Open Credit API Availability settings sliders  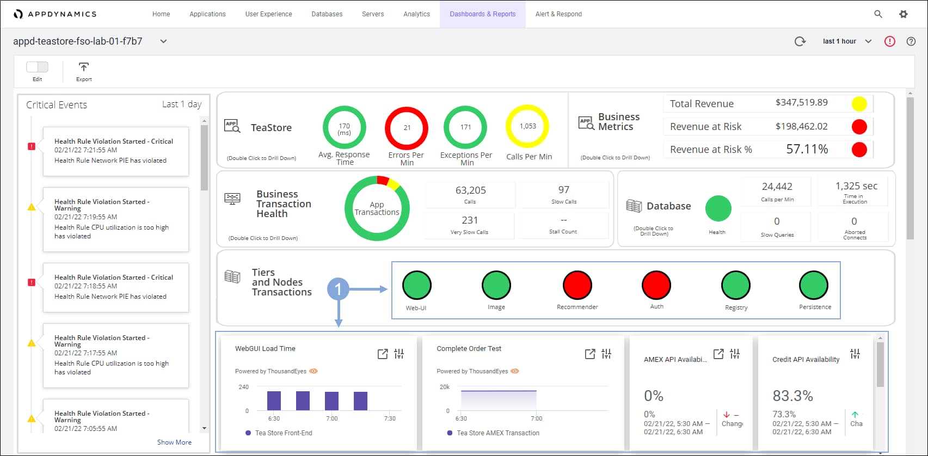pos(855,354)
